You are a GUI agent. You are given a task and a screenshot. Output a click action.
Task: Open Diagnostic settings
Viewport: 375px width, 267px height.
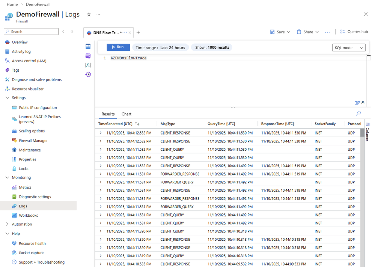coord(35,197)
